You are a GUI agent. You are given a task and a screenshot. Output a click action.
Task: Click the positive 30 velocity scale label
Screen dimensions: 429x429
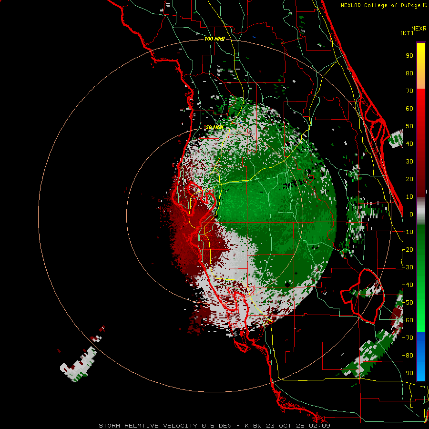(409, 162)
